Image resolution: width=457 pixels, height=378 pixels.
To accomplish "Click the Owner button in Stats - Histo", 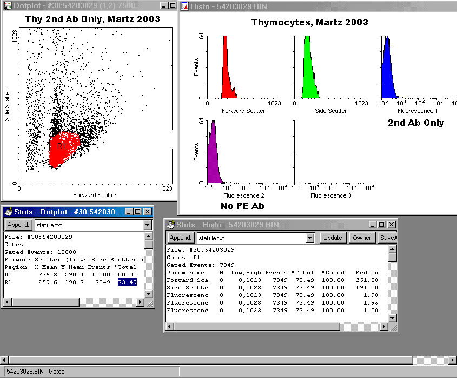I will tap(362, 238).
